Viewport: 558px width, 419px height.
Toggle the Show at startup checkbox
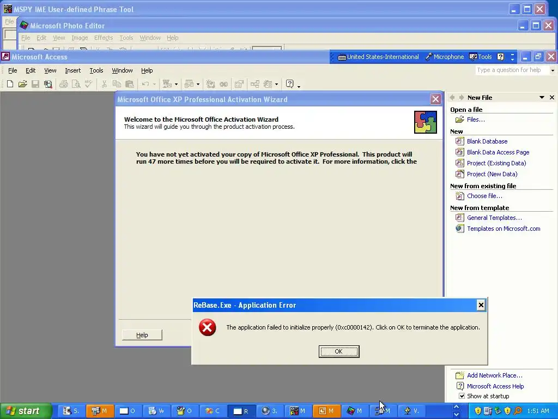pos(462,396)
